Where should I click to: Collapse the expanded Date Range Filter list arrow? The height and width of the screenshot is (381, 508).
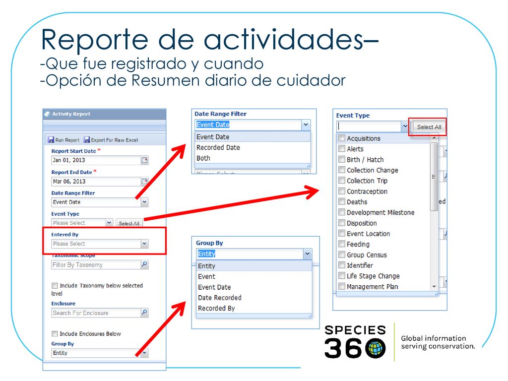click(x=306, y=125)
